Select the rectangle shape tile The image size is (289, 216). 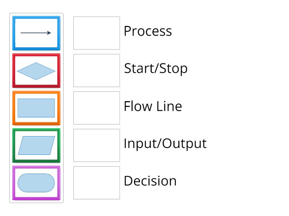36,108
